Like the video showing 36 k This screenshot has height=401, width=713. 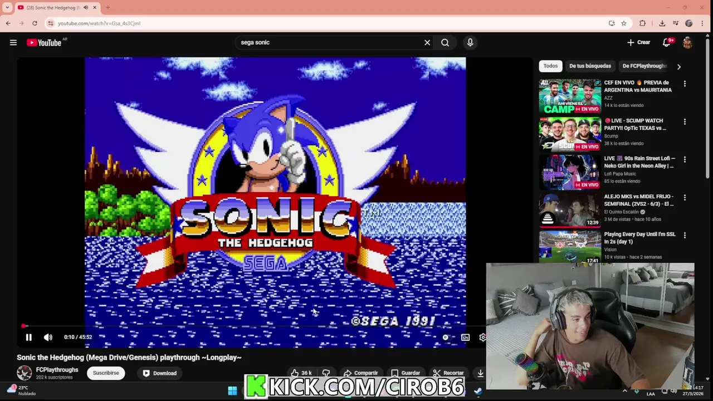click(301, 373)
